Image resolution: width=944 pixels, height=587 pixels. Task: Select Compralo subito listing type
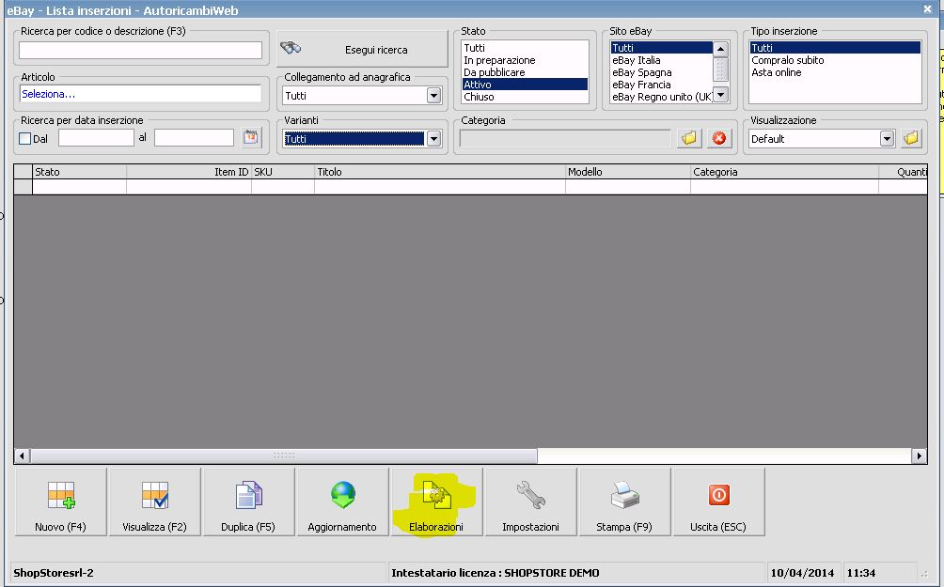pyautogui.click(x=835, y=60)
